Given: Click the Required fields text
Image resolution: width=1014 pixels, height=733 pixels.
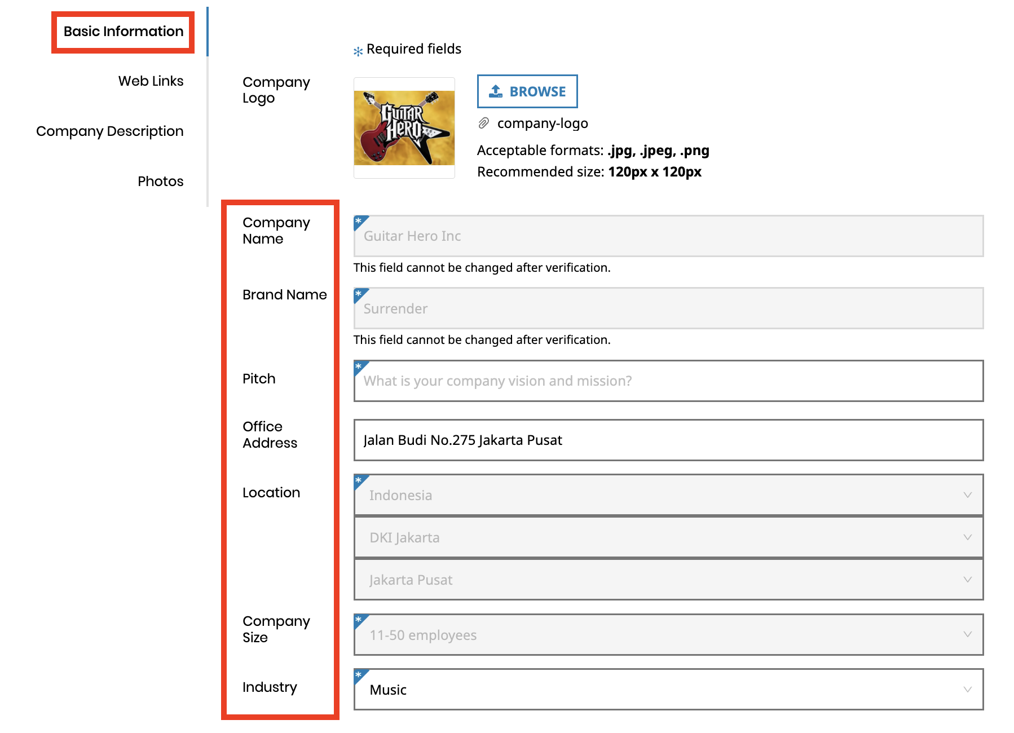Looking at the screenshot, I should point(414,49).
